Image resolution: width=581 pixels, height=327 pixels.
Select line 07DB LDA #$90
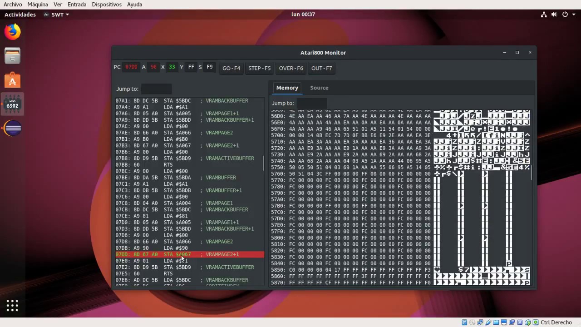coord(189,248)
